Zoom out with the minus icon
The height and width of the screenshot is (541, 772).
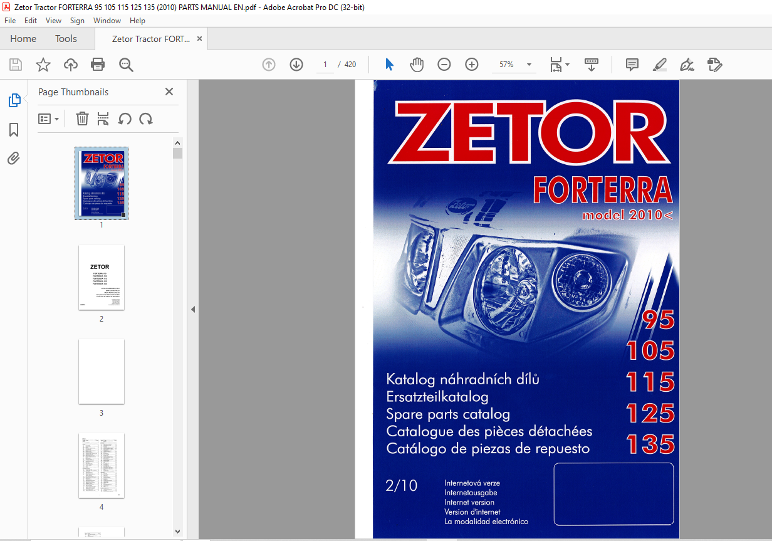(444, 65)
